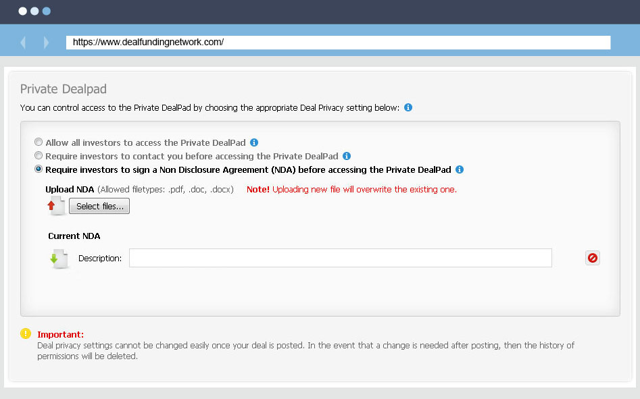The image size is (640, 399).
Task: Open info tooltip beside Deal Privacy setting text
Action: (x=408, y=107)
